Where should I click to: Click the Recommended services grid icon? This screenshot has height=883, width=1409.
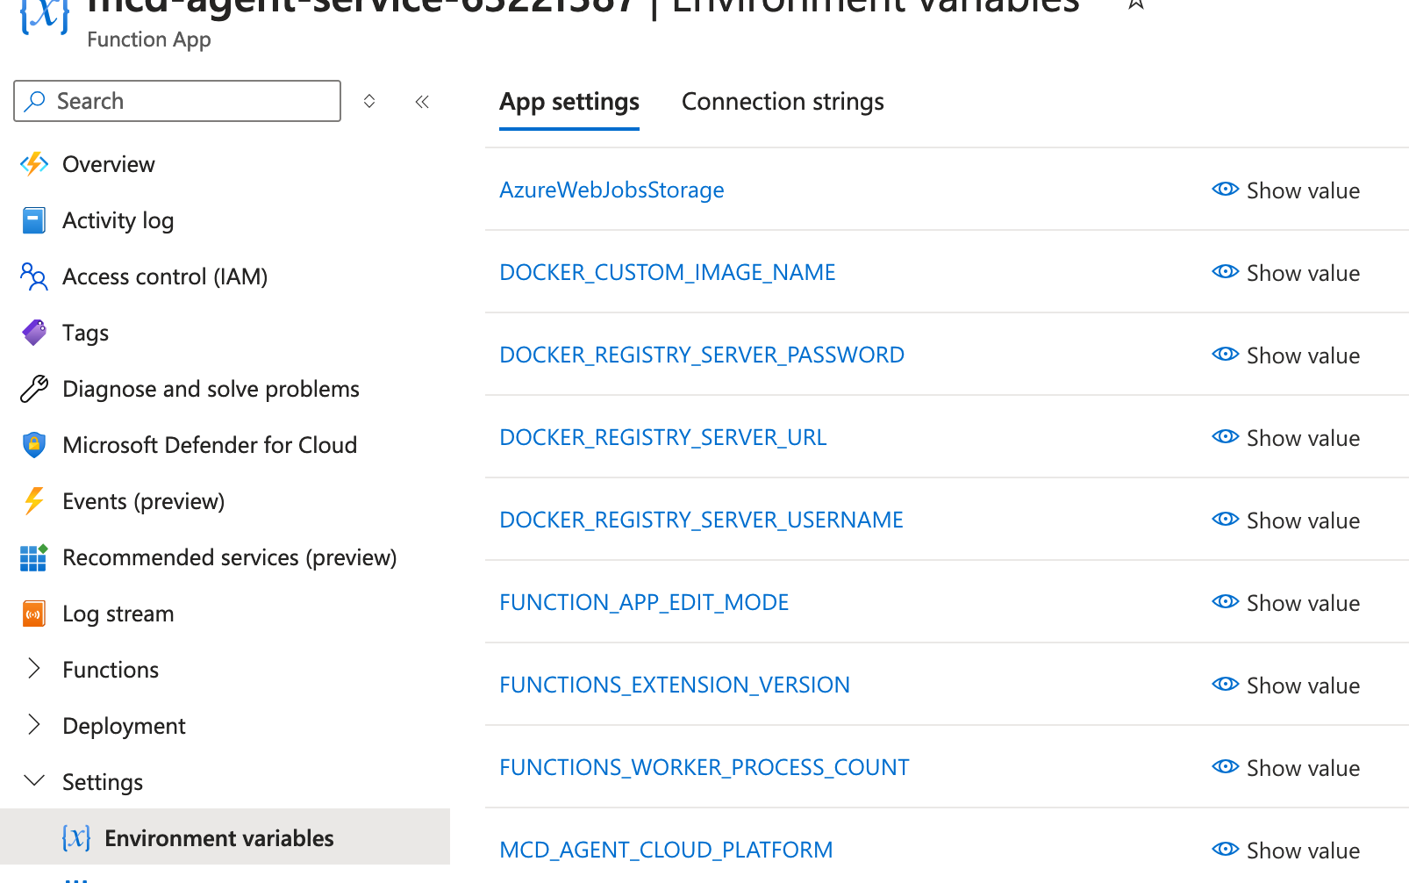coord(34,557)
